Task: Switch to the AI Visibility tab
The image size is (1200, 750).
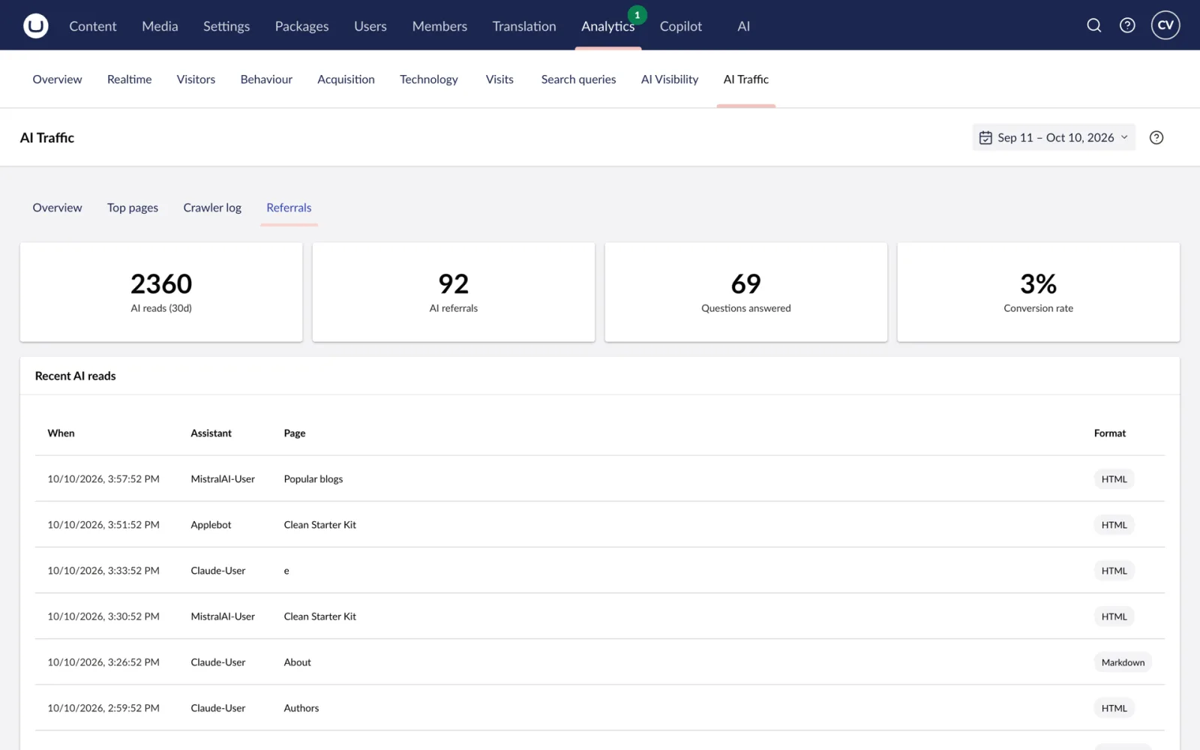Action: (670, 79)
